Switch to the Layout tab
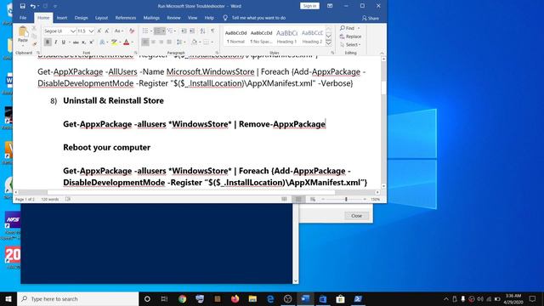This screenshot has width=544, height=306. pos(101,18)
